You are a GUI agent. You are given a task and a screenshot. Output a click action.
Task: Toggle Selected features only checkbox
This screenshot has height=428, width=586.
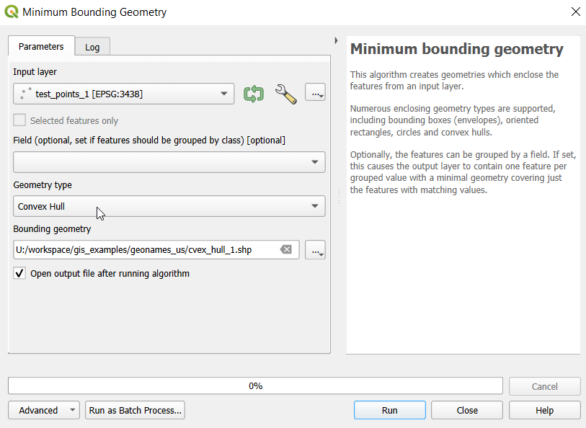coord(20,120)
